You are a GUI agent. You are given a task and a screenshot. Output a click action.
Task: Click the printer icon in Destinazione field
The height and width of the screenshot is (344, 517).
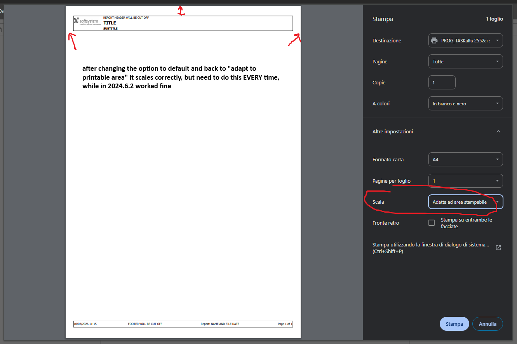coord(434,40)
